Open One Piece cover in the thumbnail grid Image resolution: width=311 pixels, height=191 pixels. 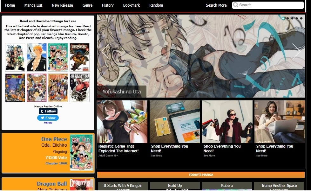(x=58, y=57)
